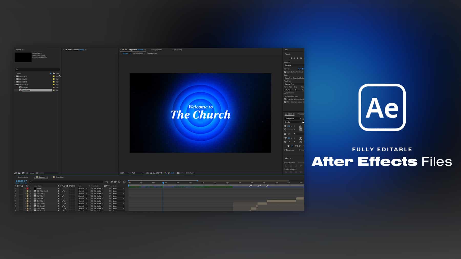Open the Larken-Black font family dropdown
461x259 pixels.
click(293, 119)
